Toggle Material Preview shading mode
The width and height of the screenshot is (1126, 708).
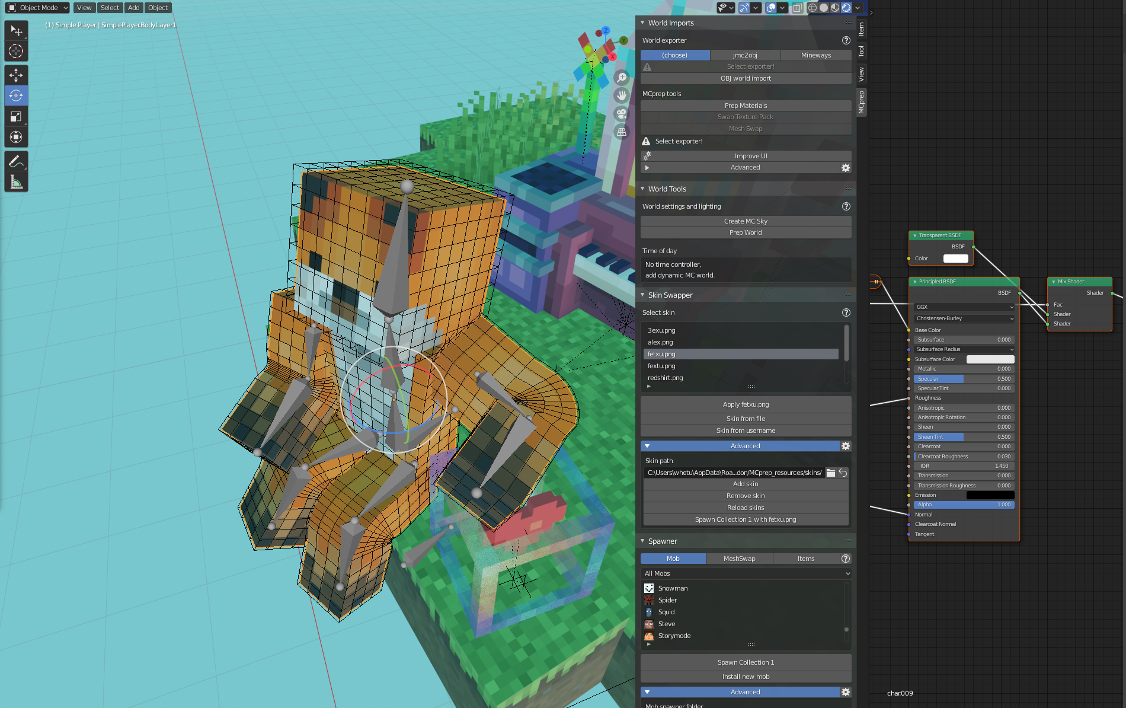(834, 8)
